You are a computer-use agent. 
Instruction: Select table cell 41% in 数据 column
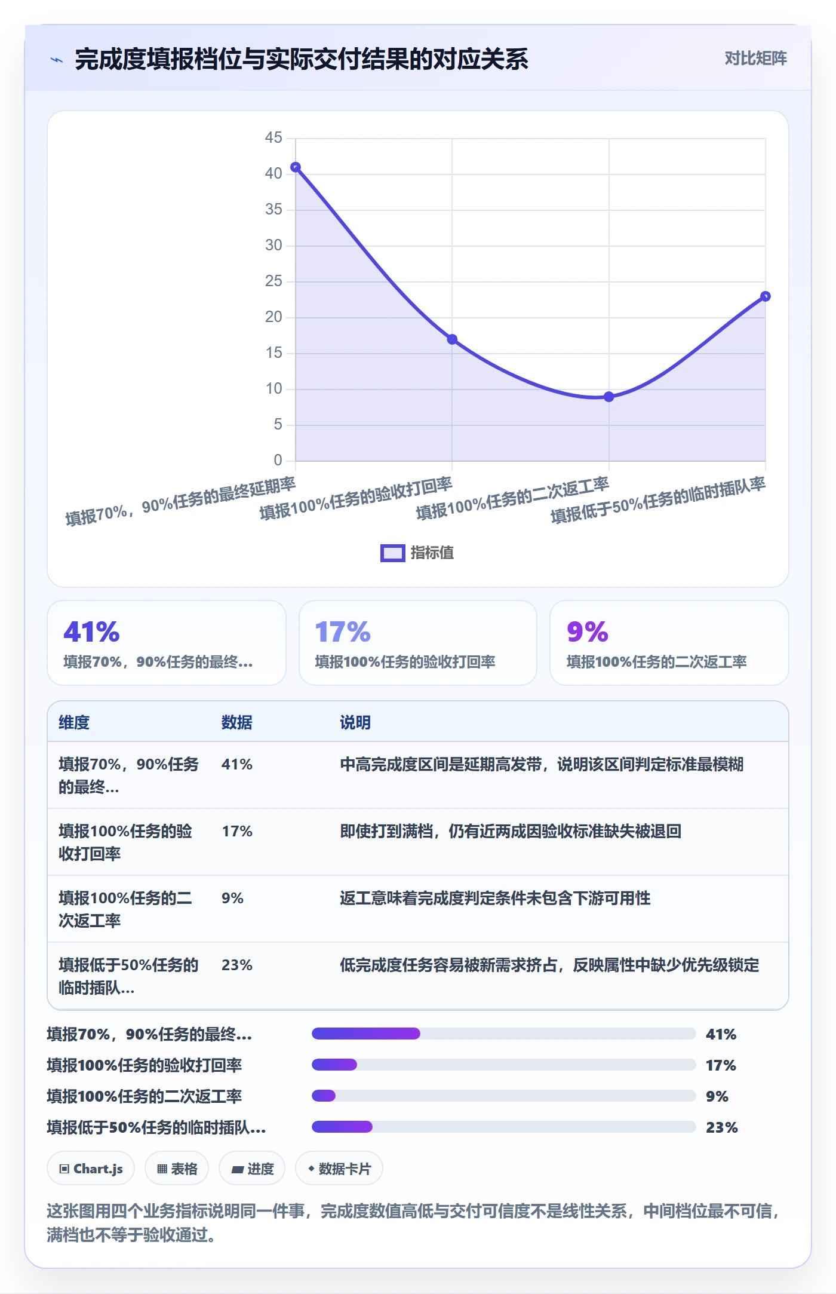pos(237,764)
